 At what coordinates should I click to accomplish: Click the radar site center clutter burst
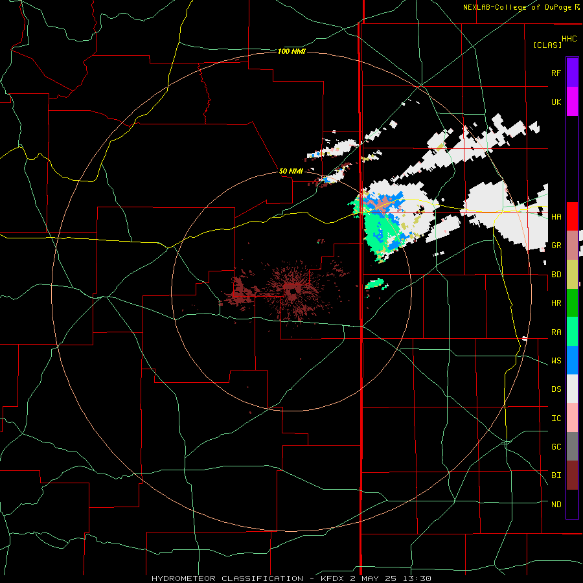292,290
